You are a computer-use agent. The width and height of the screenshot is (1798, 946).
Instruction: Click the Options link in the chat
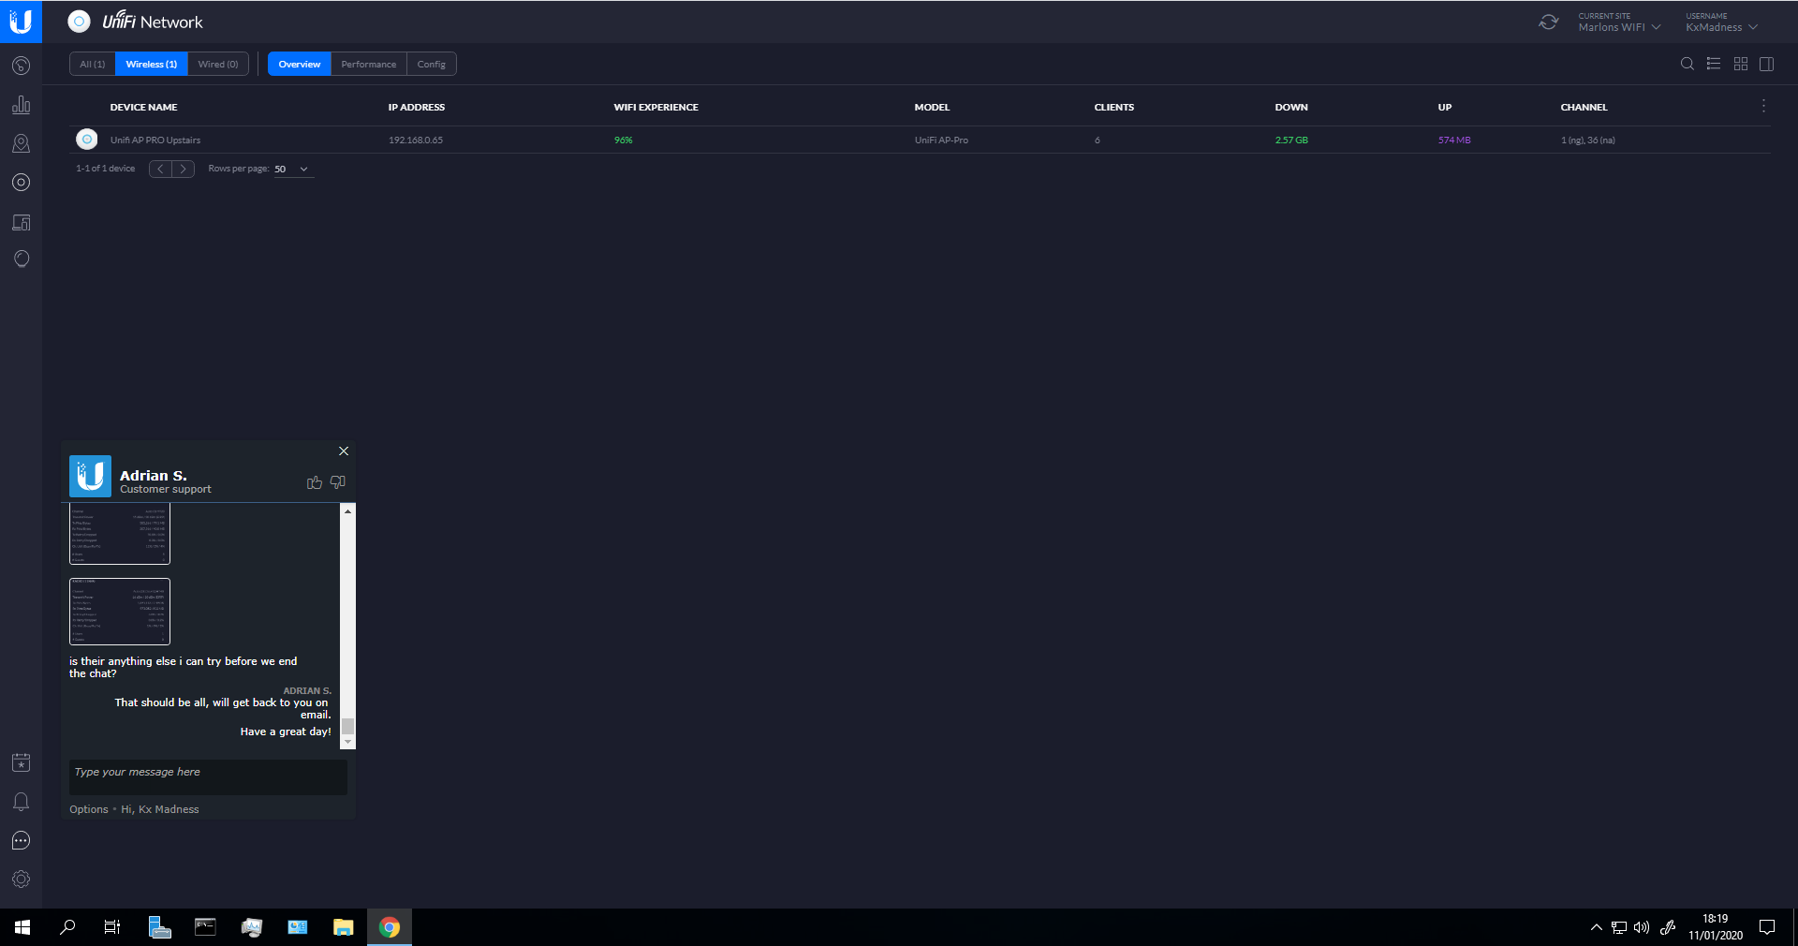tap(88, 809)
